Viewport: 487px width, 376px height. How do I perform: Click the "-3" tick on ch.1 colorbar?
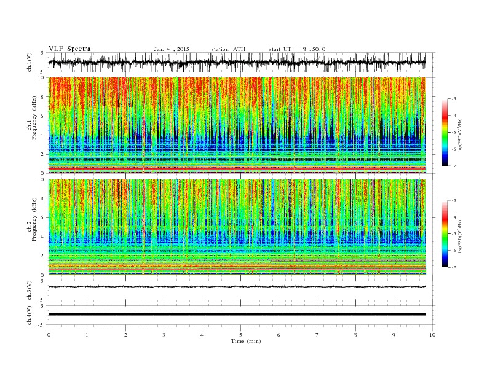454,99
